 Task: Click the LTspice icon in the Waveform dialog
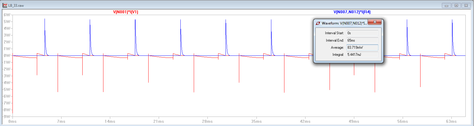318,23
